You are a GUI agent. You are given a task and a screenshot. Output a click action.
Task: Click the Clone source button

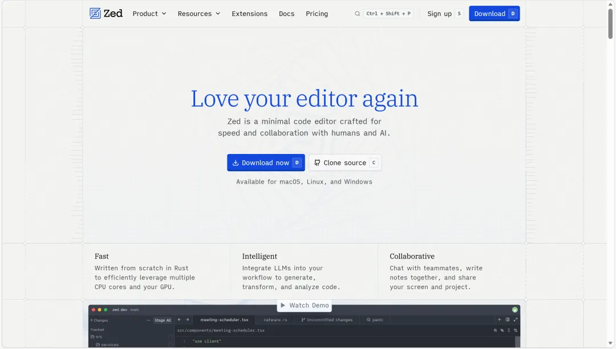pos(345,163)
